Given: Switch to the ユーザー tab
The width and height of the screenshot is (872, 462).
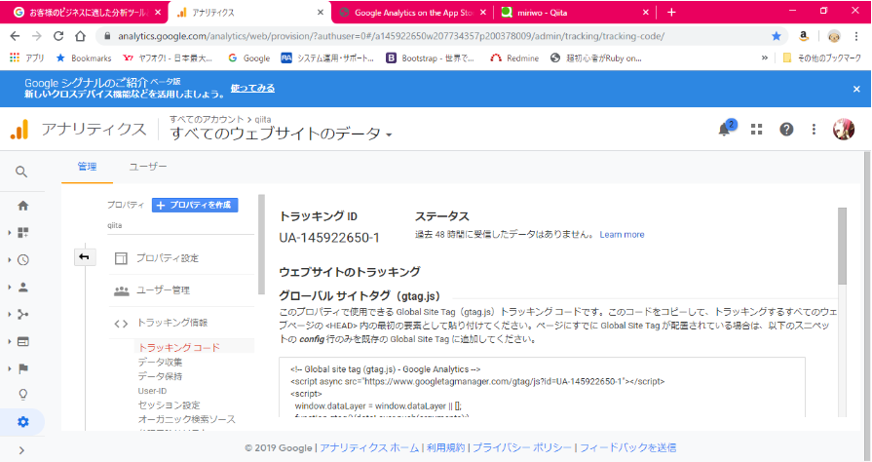Looking at the screenshot, I should pos(147,167).
